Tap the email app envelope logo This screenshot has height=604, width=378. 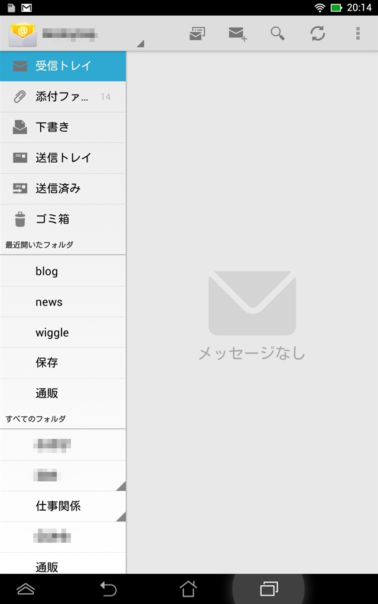point(23,34)
